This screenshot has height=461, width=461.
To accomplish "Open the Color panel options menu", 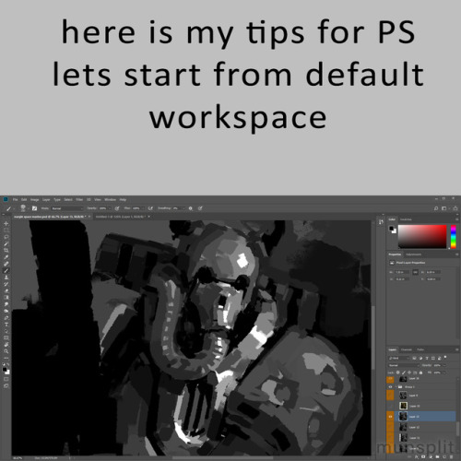I will [457, 219].
